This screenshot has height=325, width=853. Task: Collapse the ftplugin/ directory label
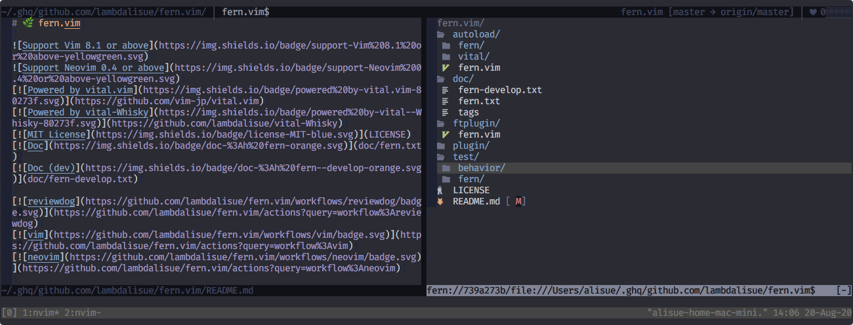point(476,123)
